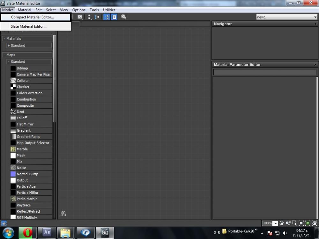Select the Bitmap map
Screen dimensions: 319x239
[x=31, y=68]
